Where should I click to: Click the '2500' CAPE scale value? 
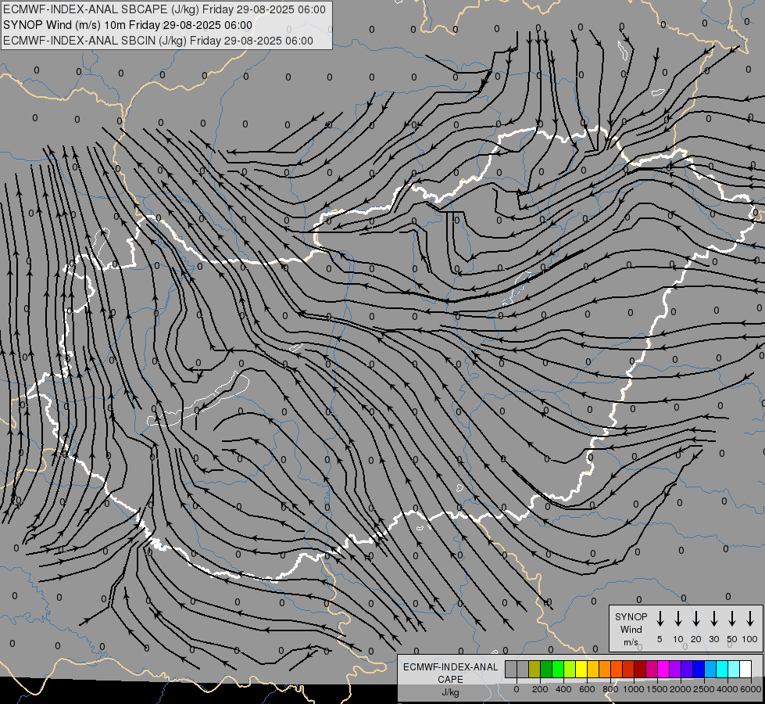pos(704,689)
